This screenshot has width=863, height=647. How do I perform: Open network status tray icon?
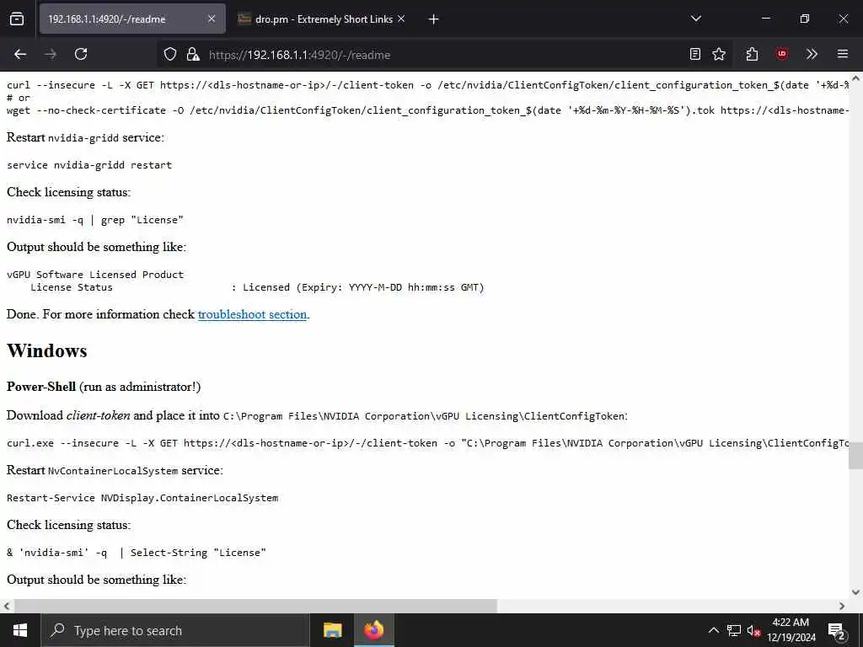click(x=734, y=630)
